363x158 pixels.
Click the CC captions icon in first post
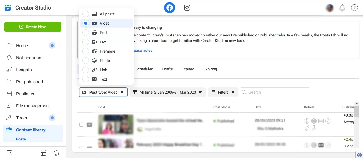point(321,121)
